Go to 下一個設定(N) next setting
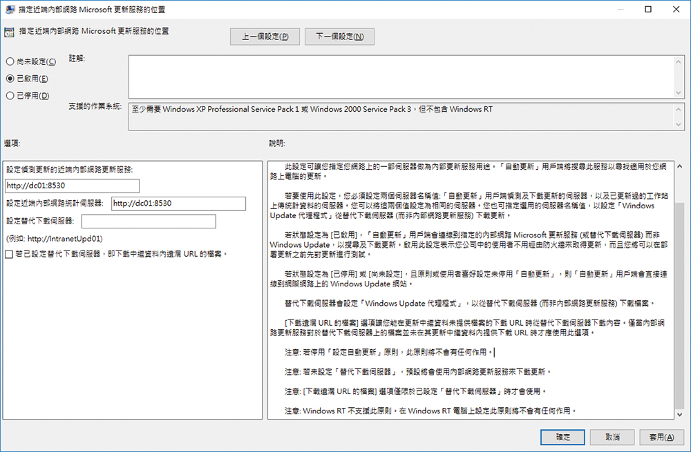Screen dimensions: 691x452 click(340, 37)
